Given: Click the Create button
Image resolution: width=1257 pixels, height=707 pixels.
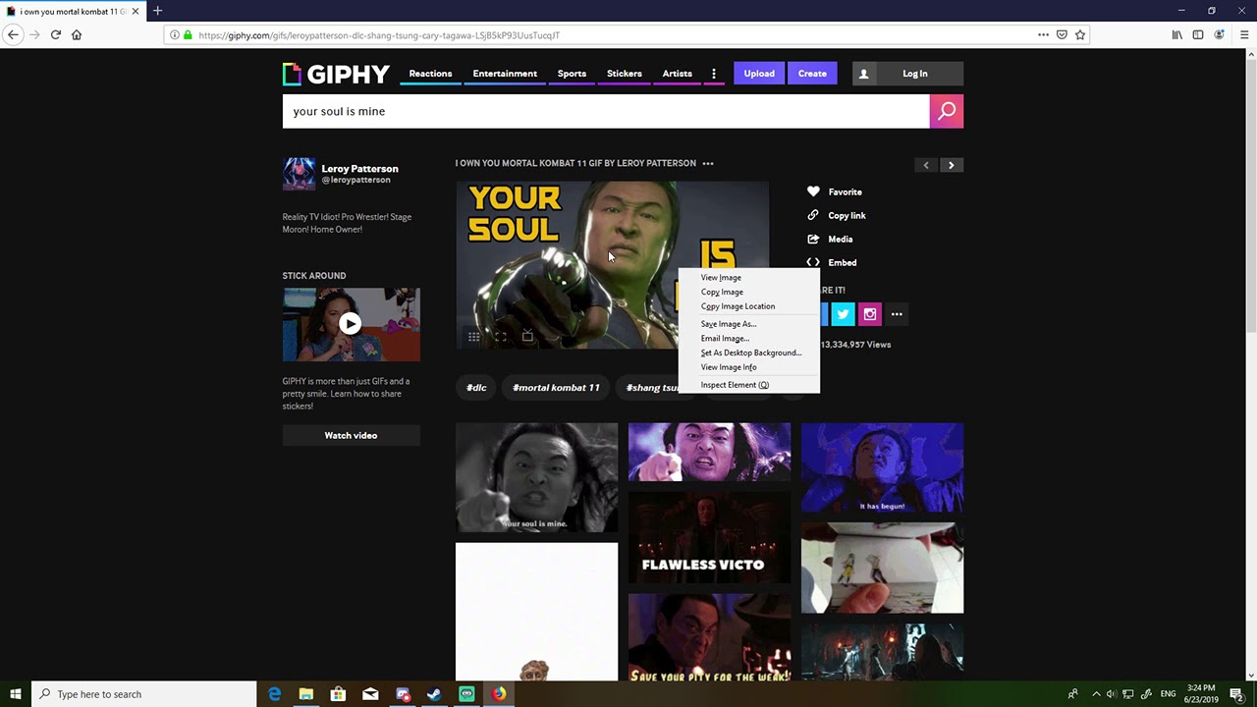Looking at the screenshot, I should tap(812, 74).
